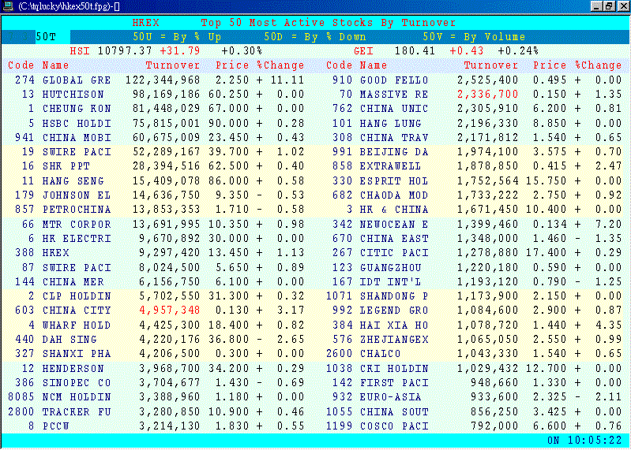Select the CHAODA MOD stock name
The height and width of the screenshot is (450, 631).
pyautogui.click(x=394, y=195)
